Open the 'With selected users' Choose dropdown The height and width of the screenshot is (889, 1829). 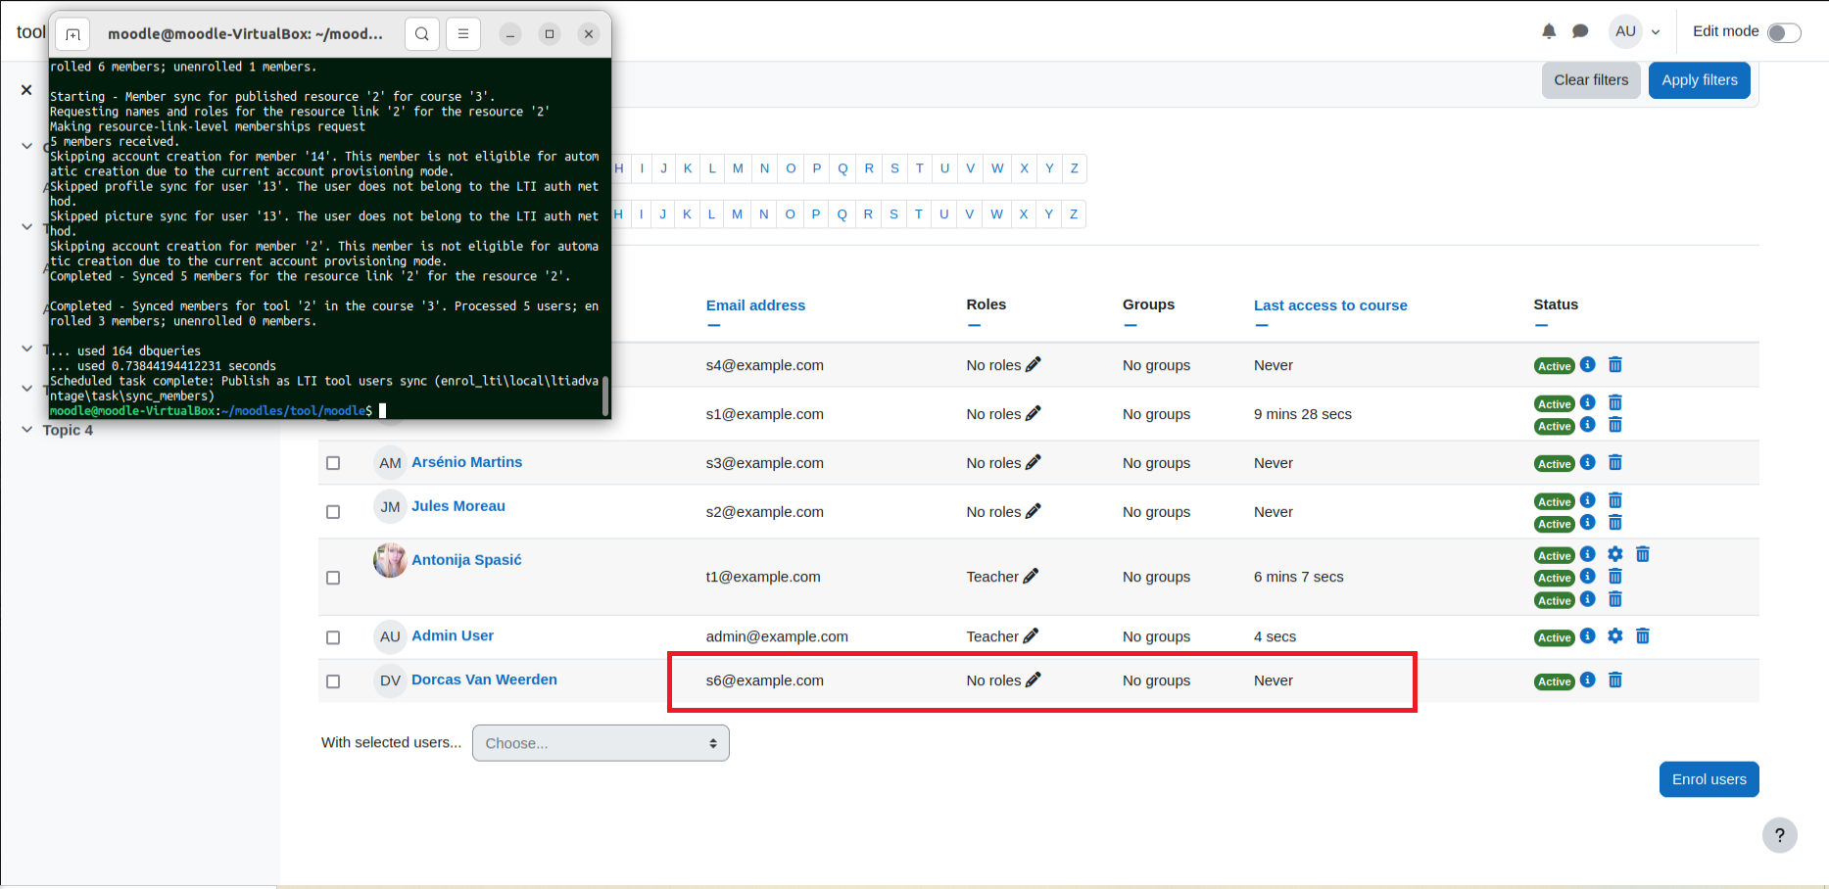coord(601,743)
